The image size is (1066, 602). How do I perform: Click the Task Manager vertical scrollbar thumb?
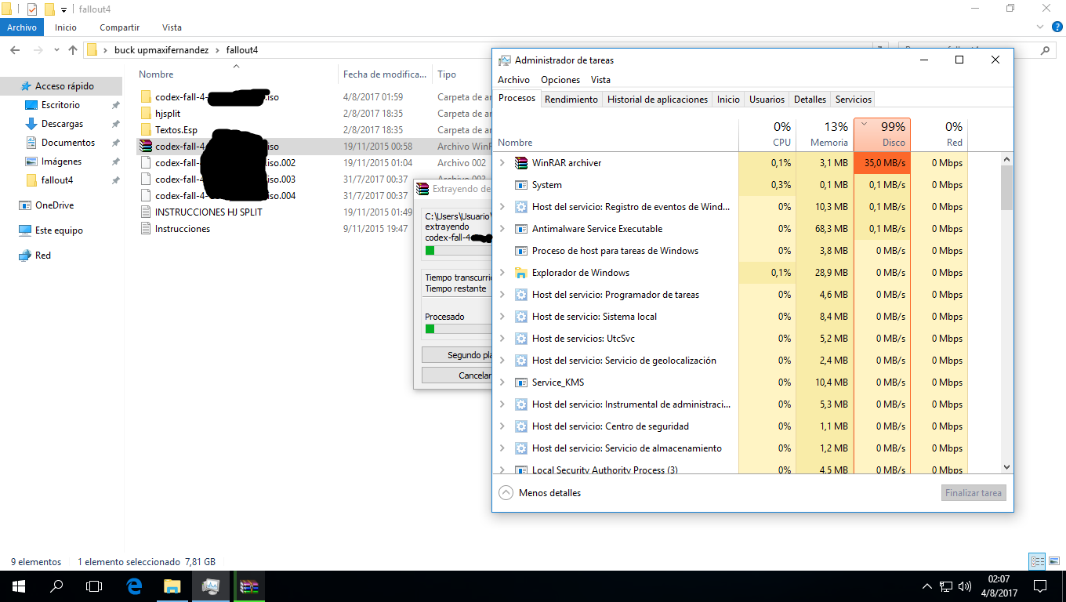(x=1006, y=188)
